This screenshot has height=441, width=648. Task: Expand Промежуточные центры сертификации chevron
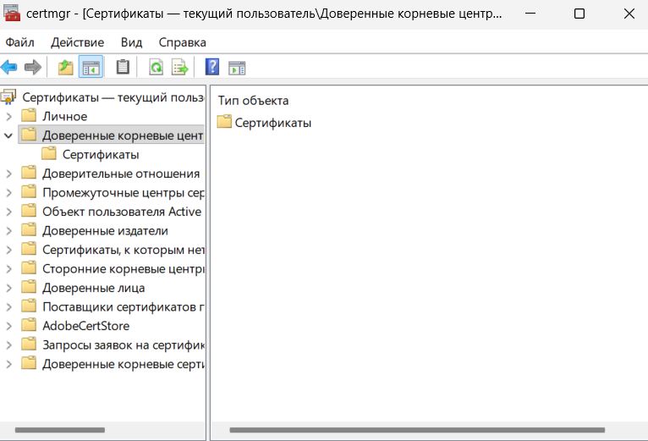8,193
